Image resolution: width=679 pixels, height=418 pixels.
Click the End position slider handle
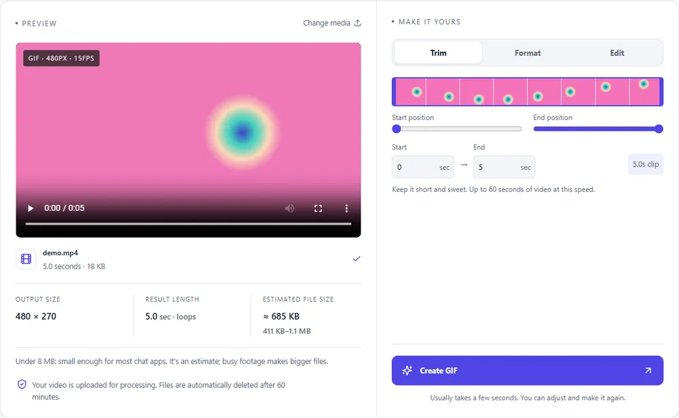(x=659, y=128)
